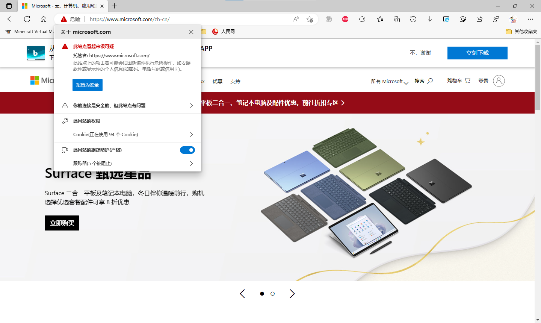
Task: Add this page to favorites star
Action: point(310,19)
